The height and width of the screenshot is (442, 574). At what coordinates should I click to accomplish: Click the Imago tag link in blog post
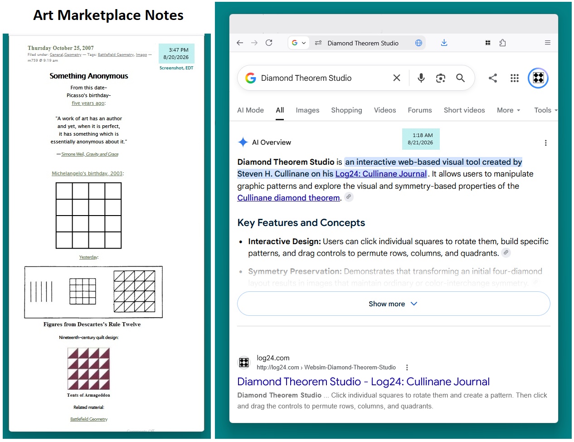click(141, 54)
